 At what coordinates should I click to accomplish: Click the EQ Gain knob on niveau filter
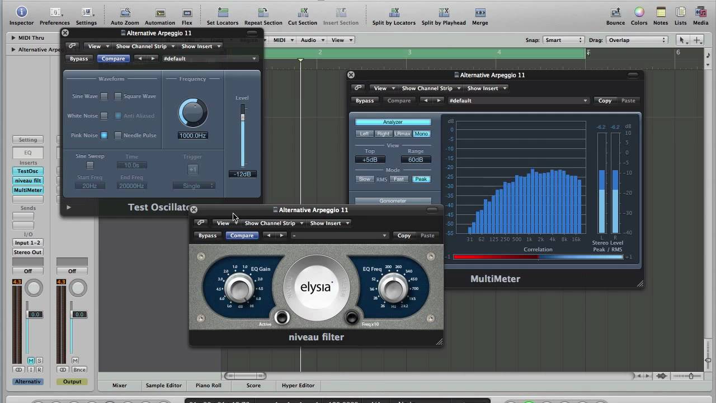pyautogui.click(x=239, y=288)
